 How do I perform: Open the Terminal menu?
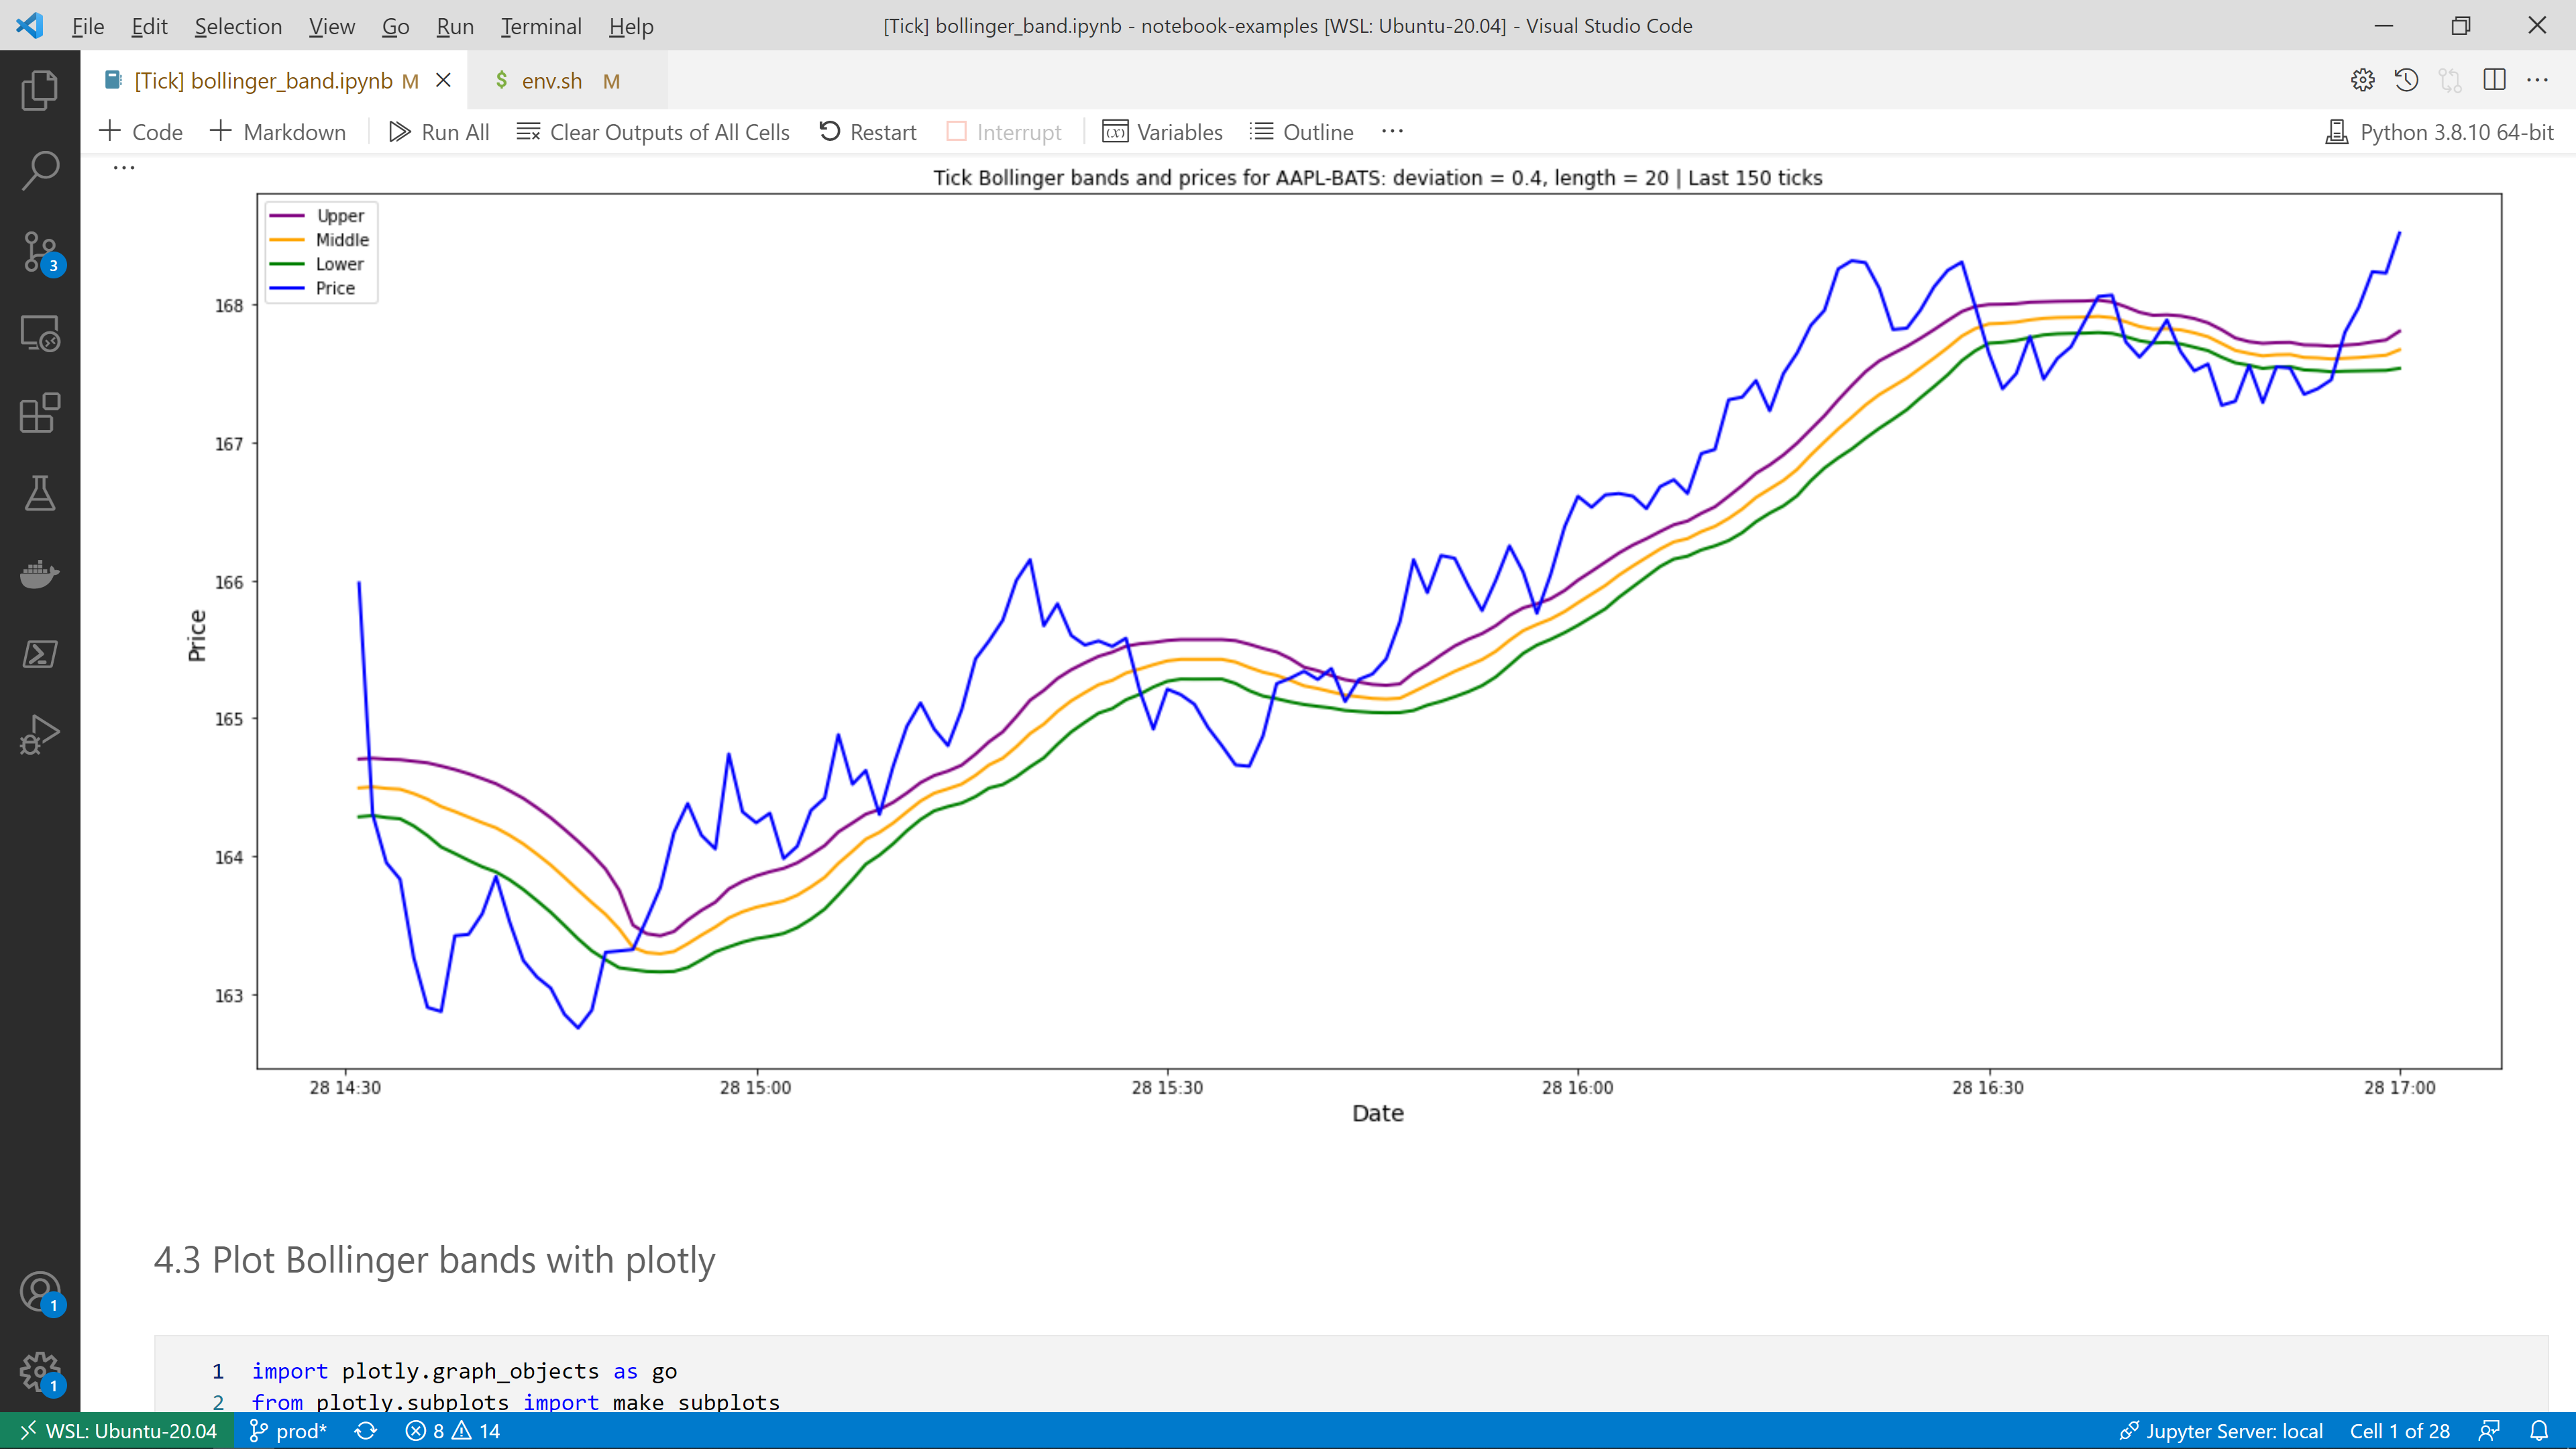pos(541,26)
